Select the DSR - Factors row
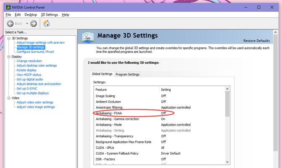This screenshot has height=168, width=282. (x=159, y=159)
